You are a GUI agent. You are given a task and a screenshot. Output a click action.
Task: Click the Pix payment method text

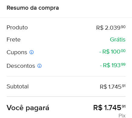click(x=122, y=116)
